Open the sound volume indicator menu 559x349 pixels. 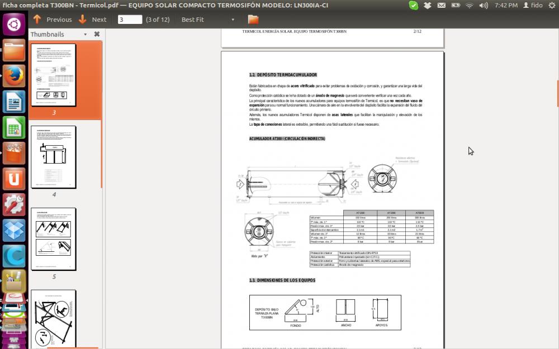point(484,6)
